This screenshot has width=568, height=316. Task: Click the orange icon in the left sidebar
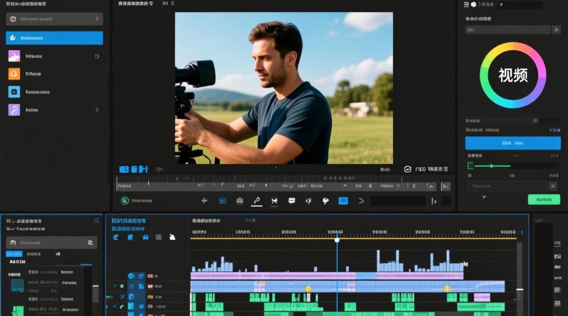tap(14, 74)
